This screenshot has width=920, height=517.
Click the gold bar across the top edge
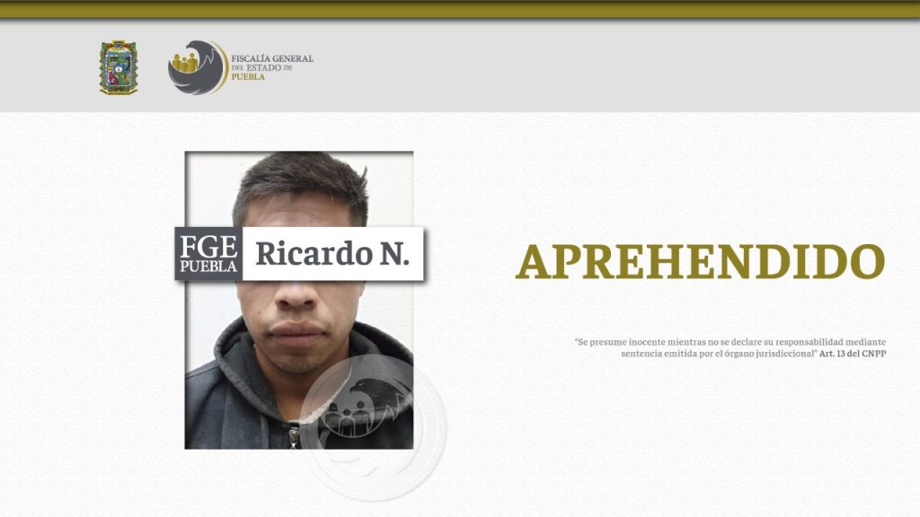click(460, 8)
